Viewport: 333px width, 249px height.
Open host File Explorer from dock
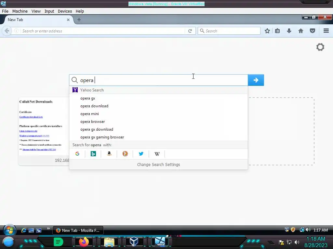click(x=109, y=242)
